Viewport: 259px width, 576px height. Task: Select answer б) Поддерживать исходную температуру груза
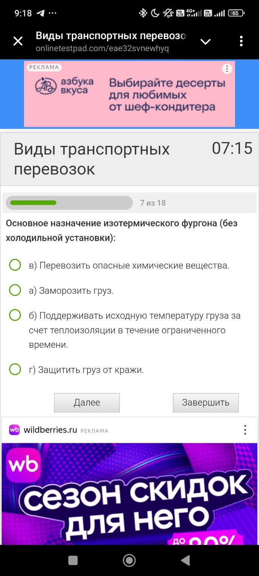[14, 315]
